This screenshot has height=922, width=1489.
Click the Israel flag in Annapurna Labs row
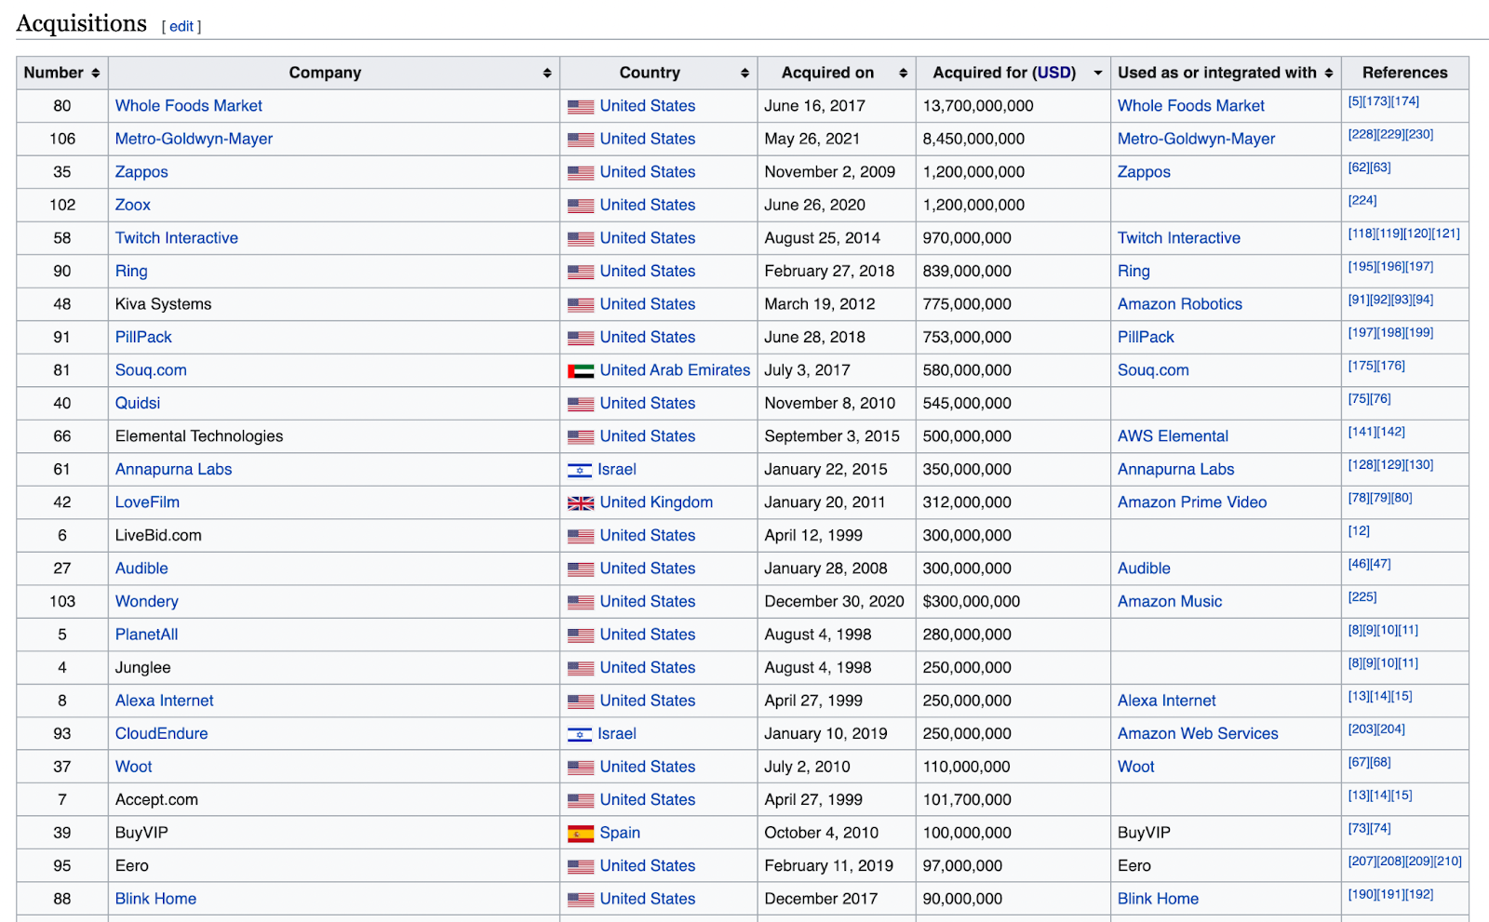[580, 471]
